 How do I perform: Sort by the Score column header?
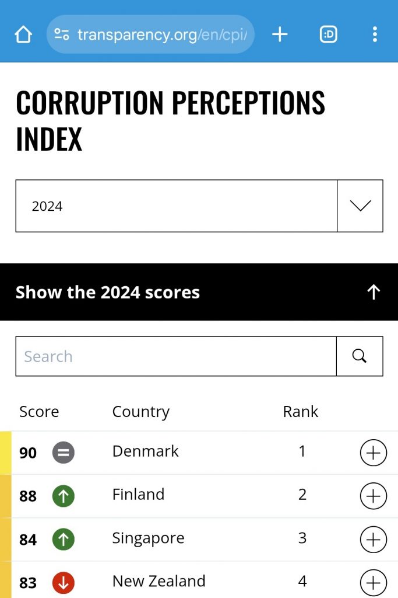(39, 412)
